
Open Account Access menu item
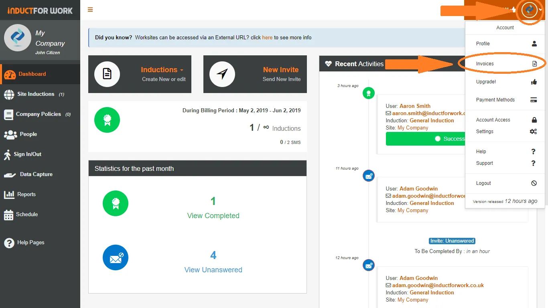505,120
